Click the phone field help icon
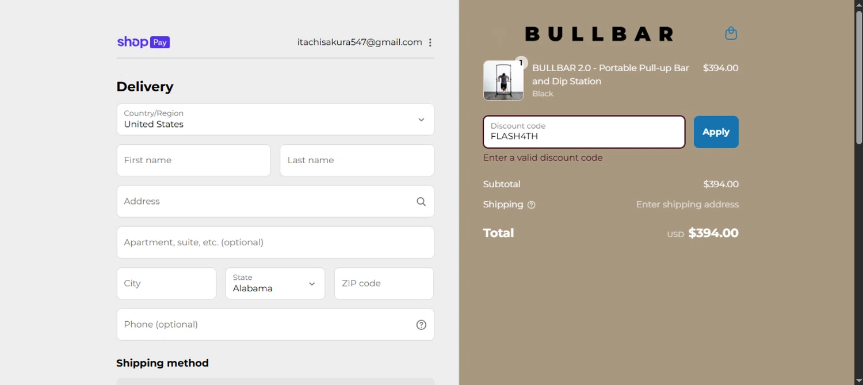 tap(421, 325)
